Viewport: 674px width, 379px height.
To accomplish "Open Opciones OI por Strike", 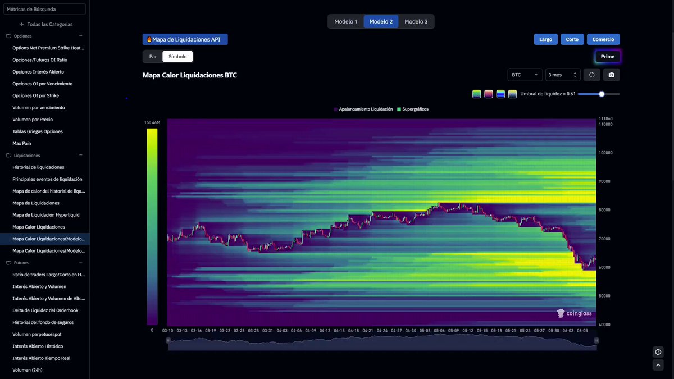I will (35, 95).
